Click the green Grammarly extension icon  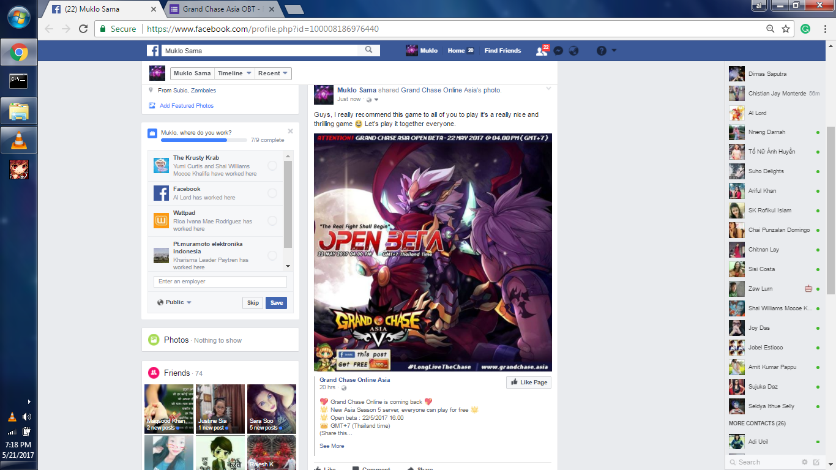tap(806, 29)
